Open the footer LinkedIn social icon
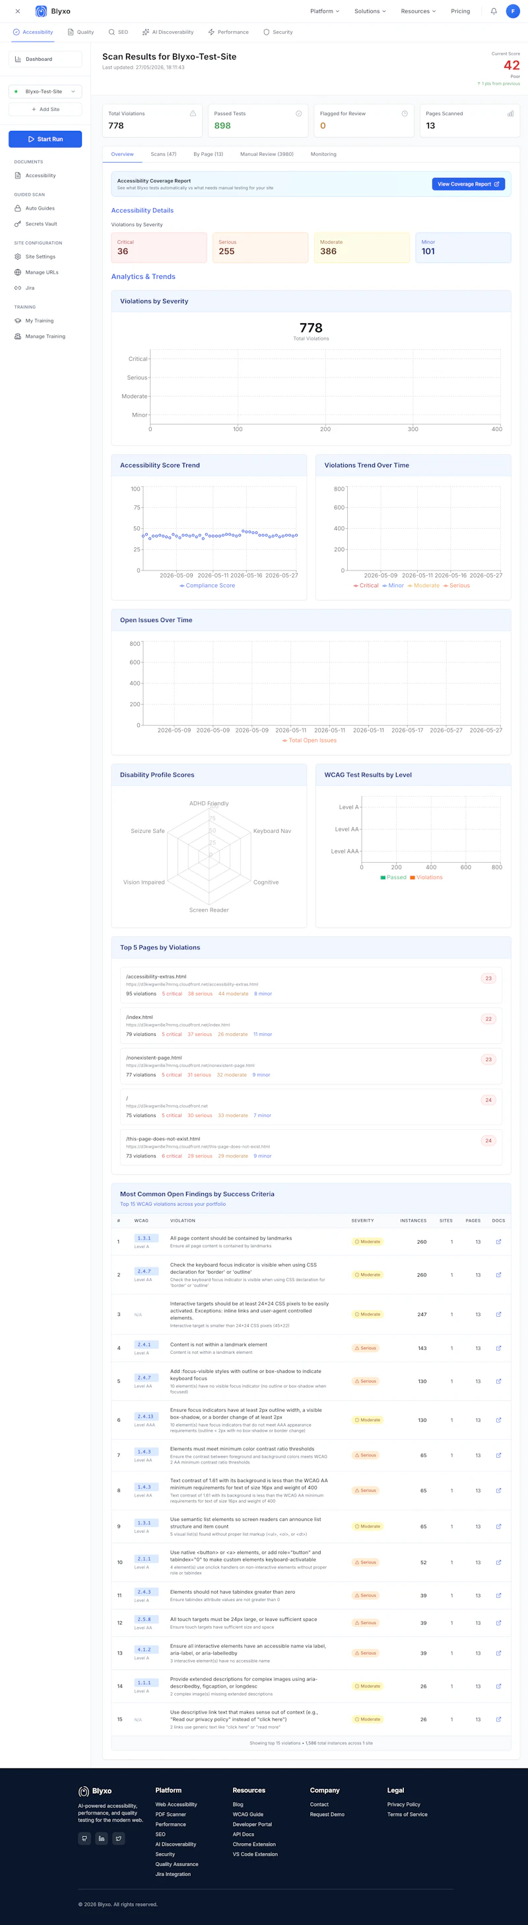Image resolution: width=528 pixels, height=1925 pixels. (102, 1838)
